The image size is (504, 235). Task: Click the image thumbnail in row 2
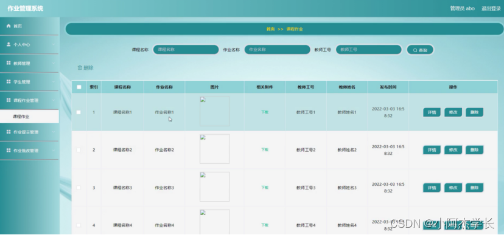click(x=215, y=149)
